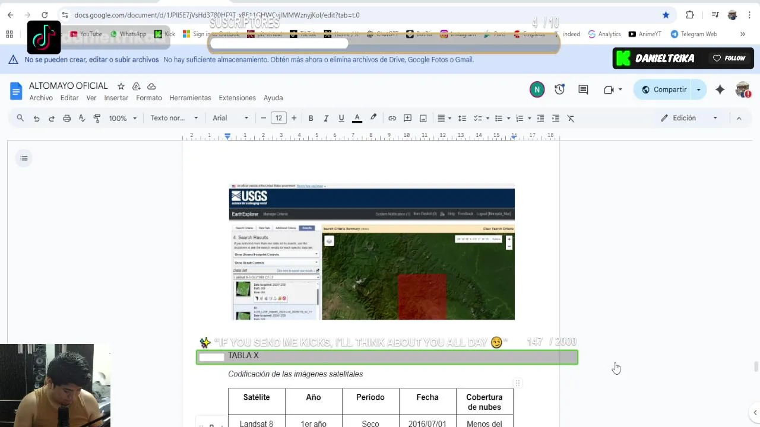Open the version history clock icon
The height and width of the screenshot is (427, 760).
[x=559, y=90]
